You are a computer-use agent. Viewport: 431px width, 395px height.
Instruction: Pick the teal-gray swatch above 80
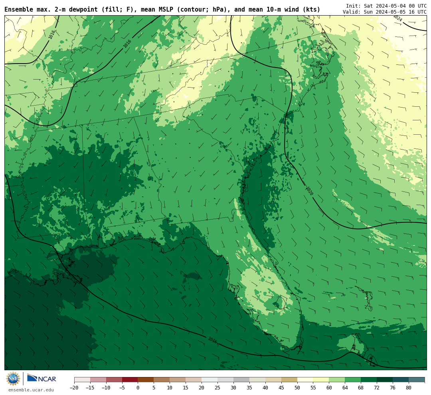pyautogui.click(x=417, y=380)
